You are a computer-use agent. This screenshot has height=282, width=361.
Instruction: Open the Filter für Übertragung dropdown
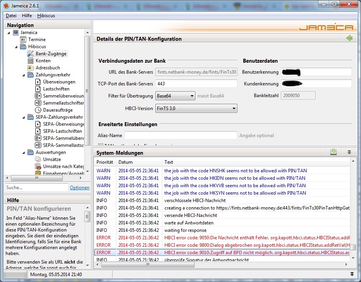click(x=175, y=96)
